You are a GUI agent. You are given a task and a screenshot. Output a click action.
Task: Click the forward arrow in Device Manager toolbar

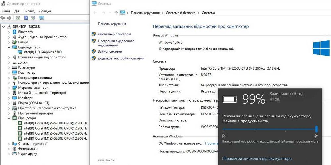(x=9, y=18)
